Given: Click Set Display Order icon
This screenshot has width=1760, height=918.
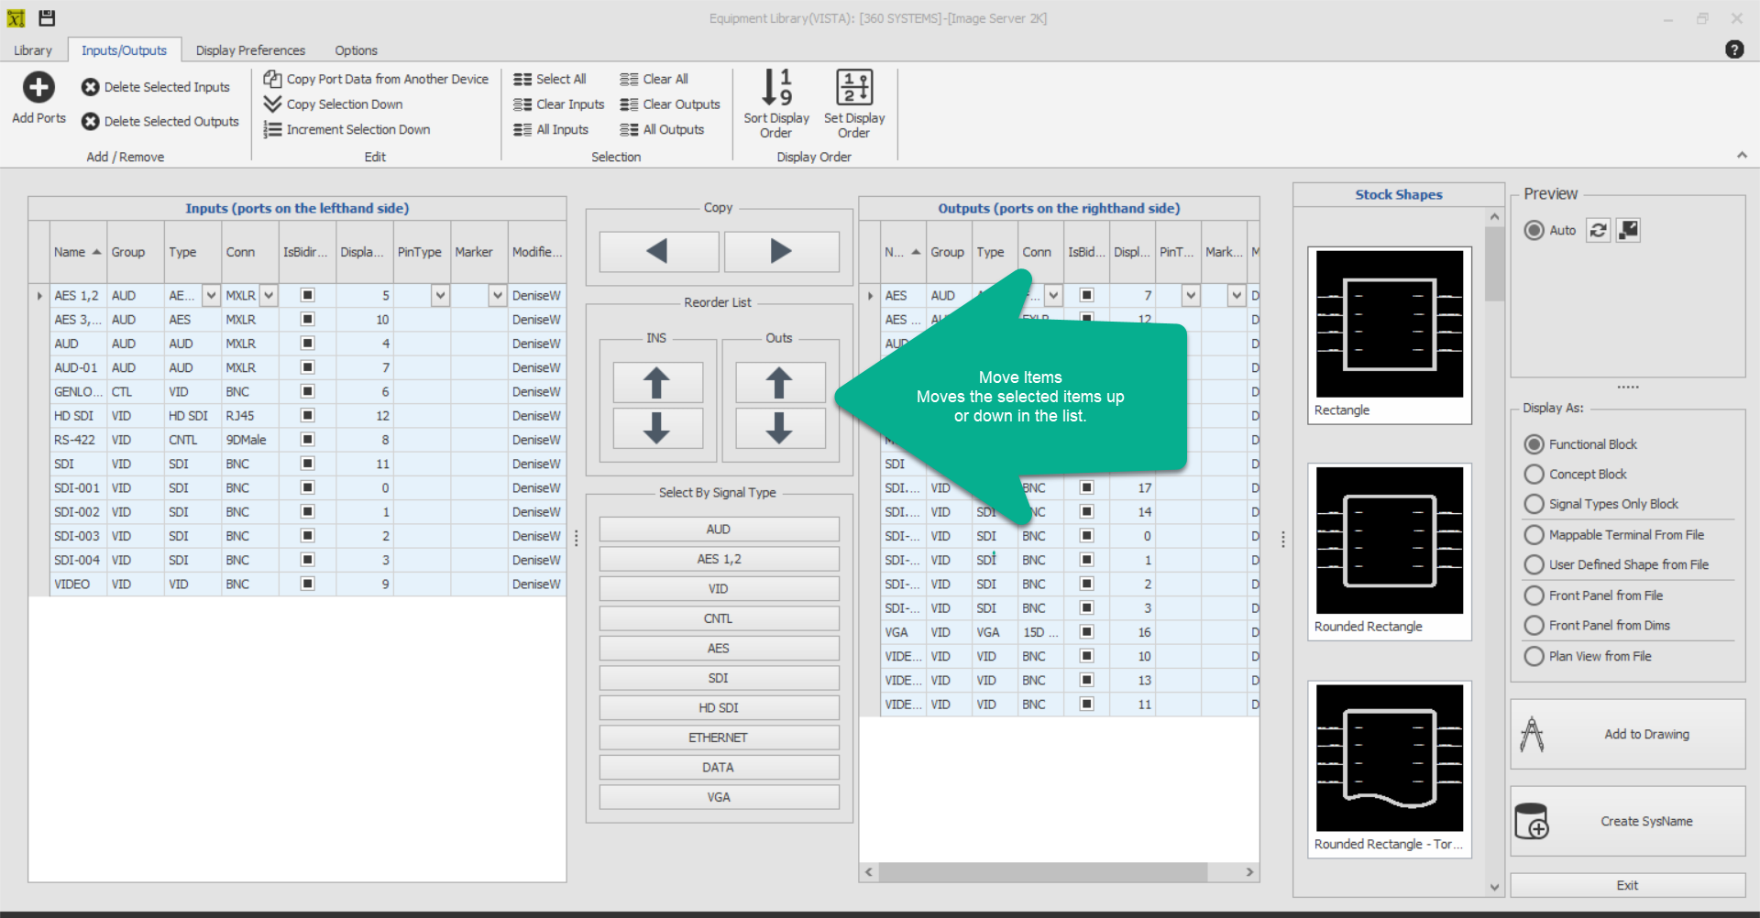Looking at the screenshot, I should [854, 87].
